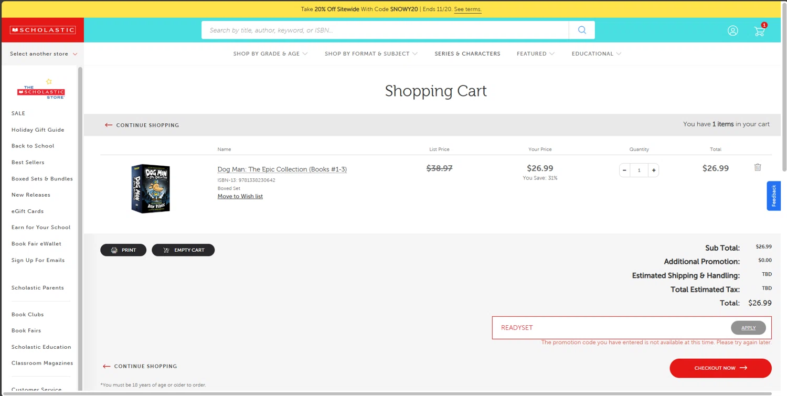The image size is (787, 396).
Task: Click the quantity value field
Action: 639,170
